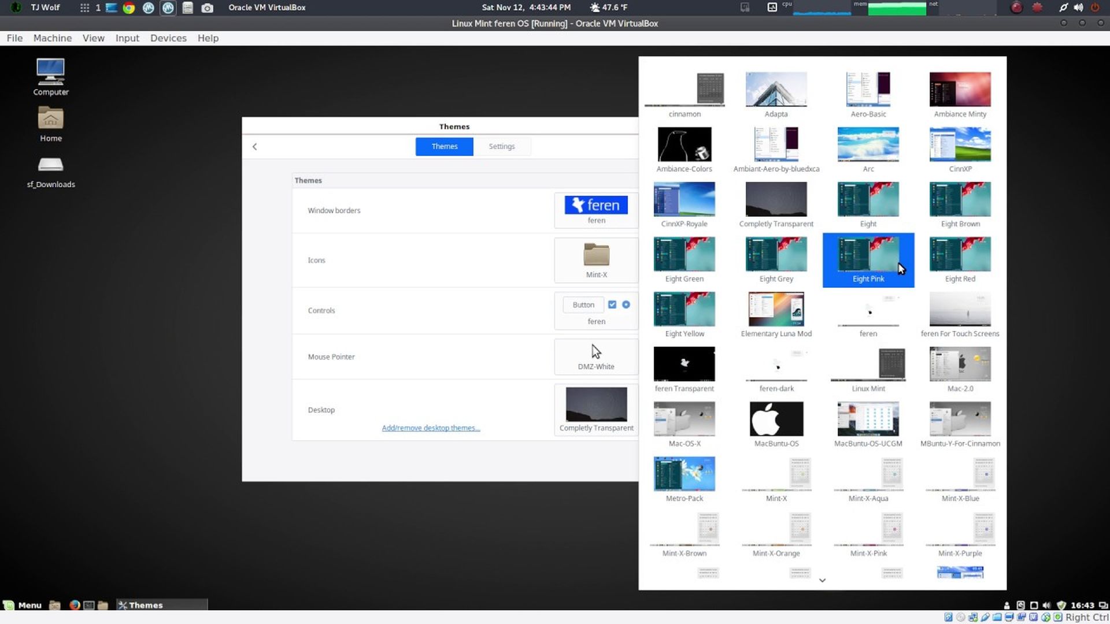1110x624 pixels.
Task: Open Mouse Pointer DMZ-White chooser
Action: [596, 356]
